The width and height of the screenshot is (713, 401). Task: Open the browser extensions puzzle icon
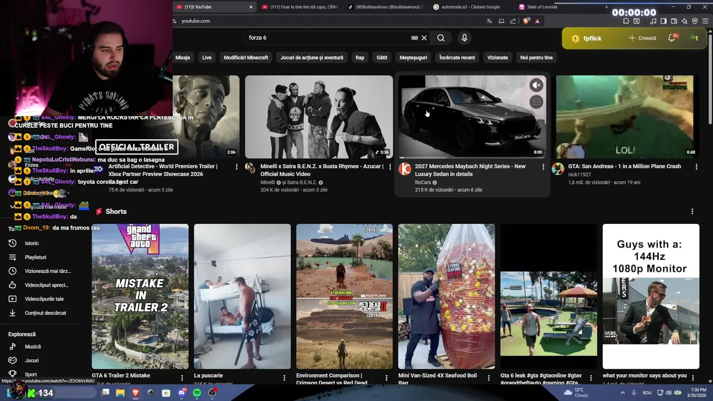coord(626,21)
